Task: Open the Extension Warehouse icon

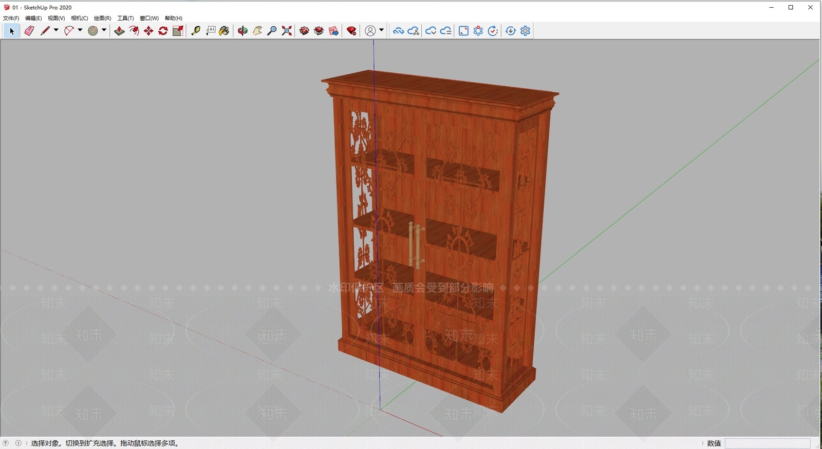Action: [319, 31]
